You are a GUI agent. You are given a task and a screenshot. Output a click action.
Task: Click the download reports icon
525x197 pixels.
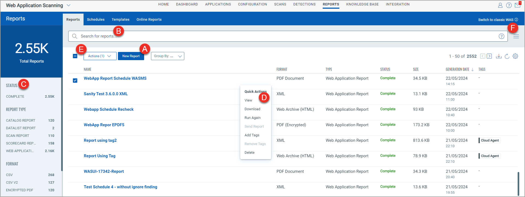[499, 56]
